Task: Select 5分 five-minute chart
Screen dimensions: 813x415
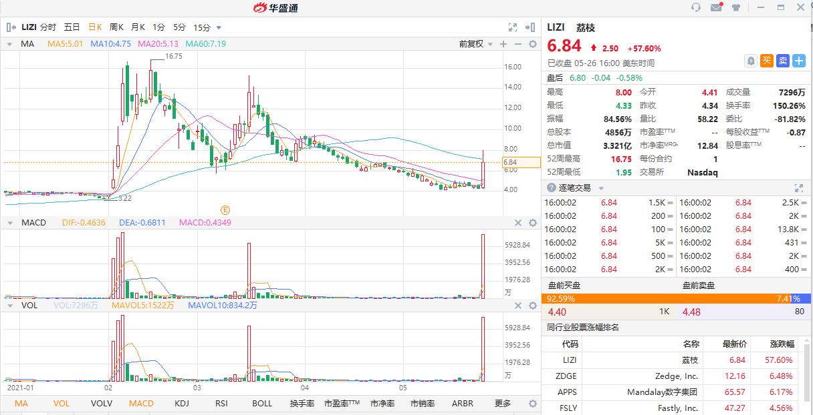Action: tap(179, 27)
